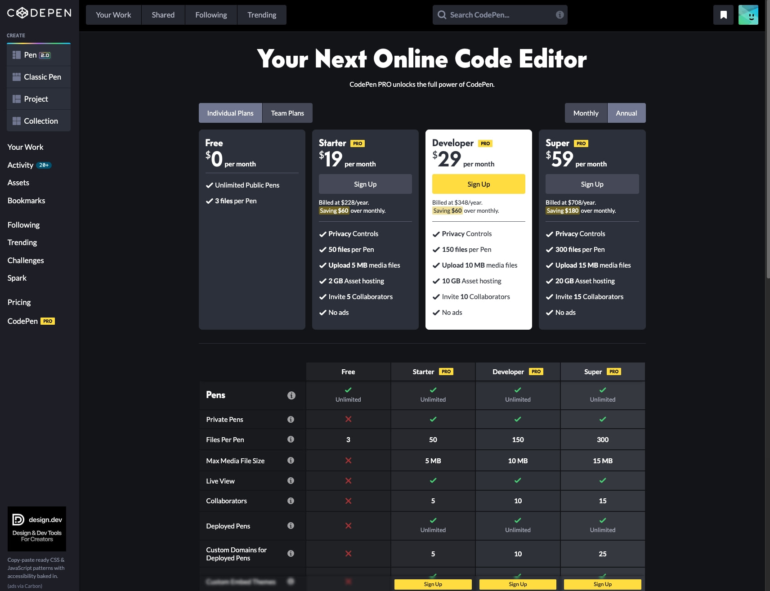This screenshot has width=770, height=591.
Task: Click Starter column header in comparison table
Action: click(433, 372)
